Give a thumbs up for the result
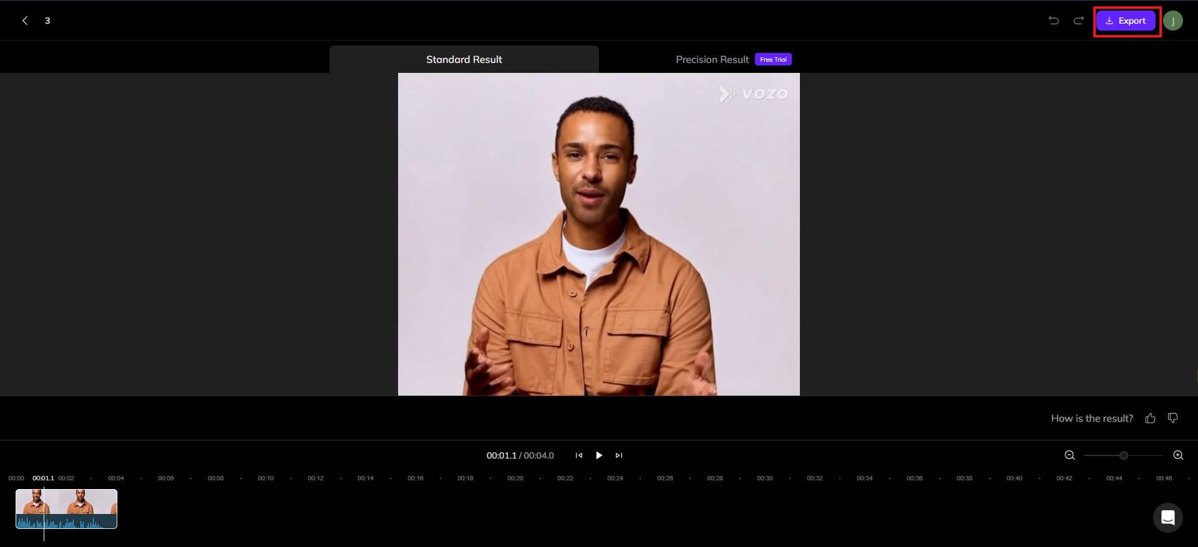The height and width of the screenshot is (547, 1198). pos(1151,418)
